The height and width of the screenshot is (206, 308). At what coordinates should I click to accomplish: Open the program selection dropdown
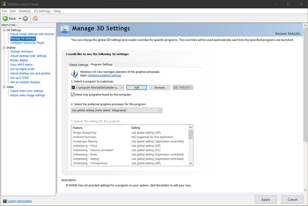[97, 88]
